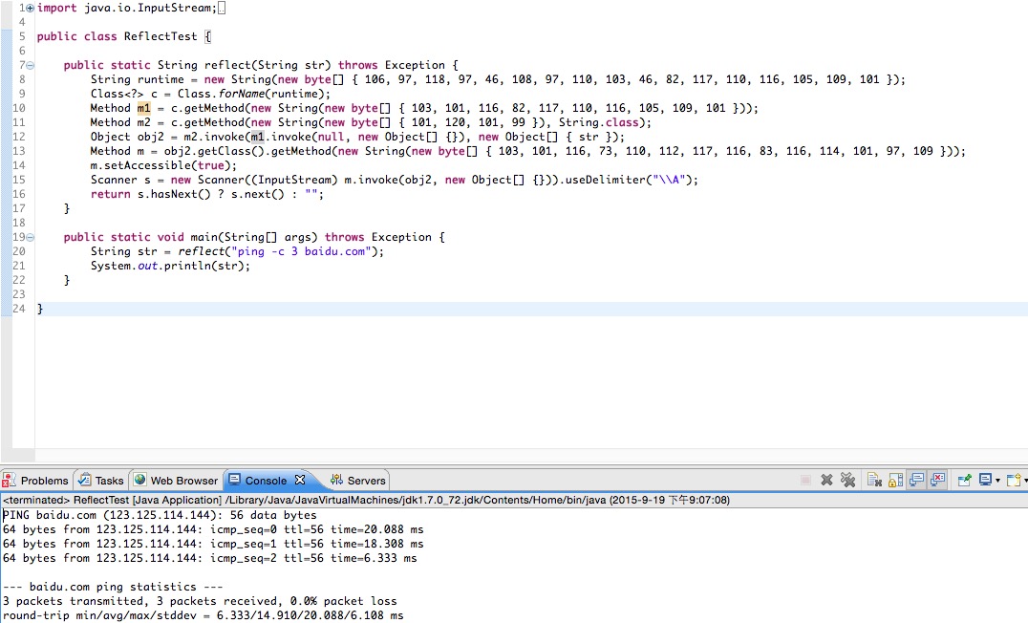The height and width of the screenshot is (623, 1028).
Task: Click "main" in the method declaration on line 19
Action: click(203, 237)
